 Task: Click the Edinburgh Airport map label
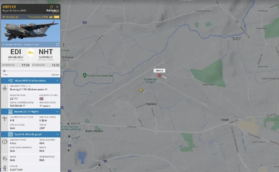tap(151, 81)
